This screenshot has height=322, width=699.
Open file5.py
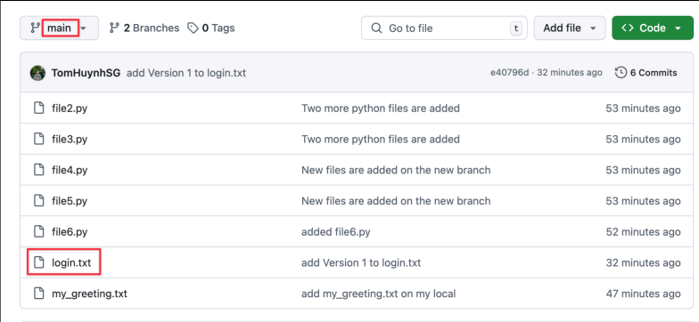(x=70, y=201)
